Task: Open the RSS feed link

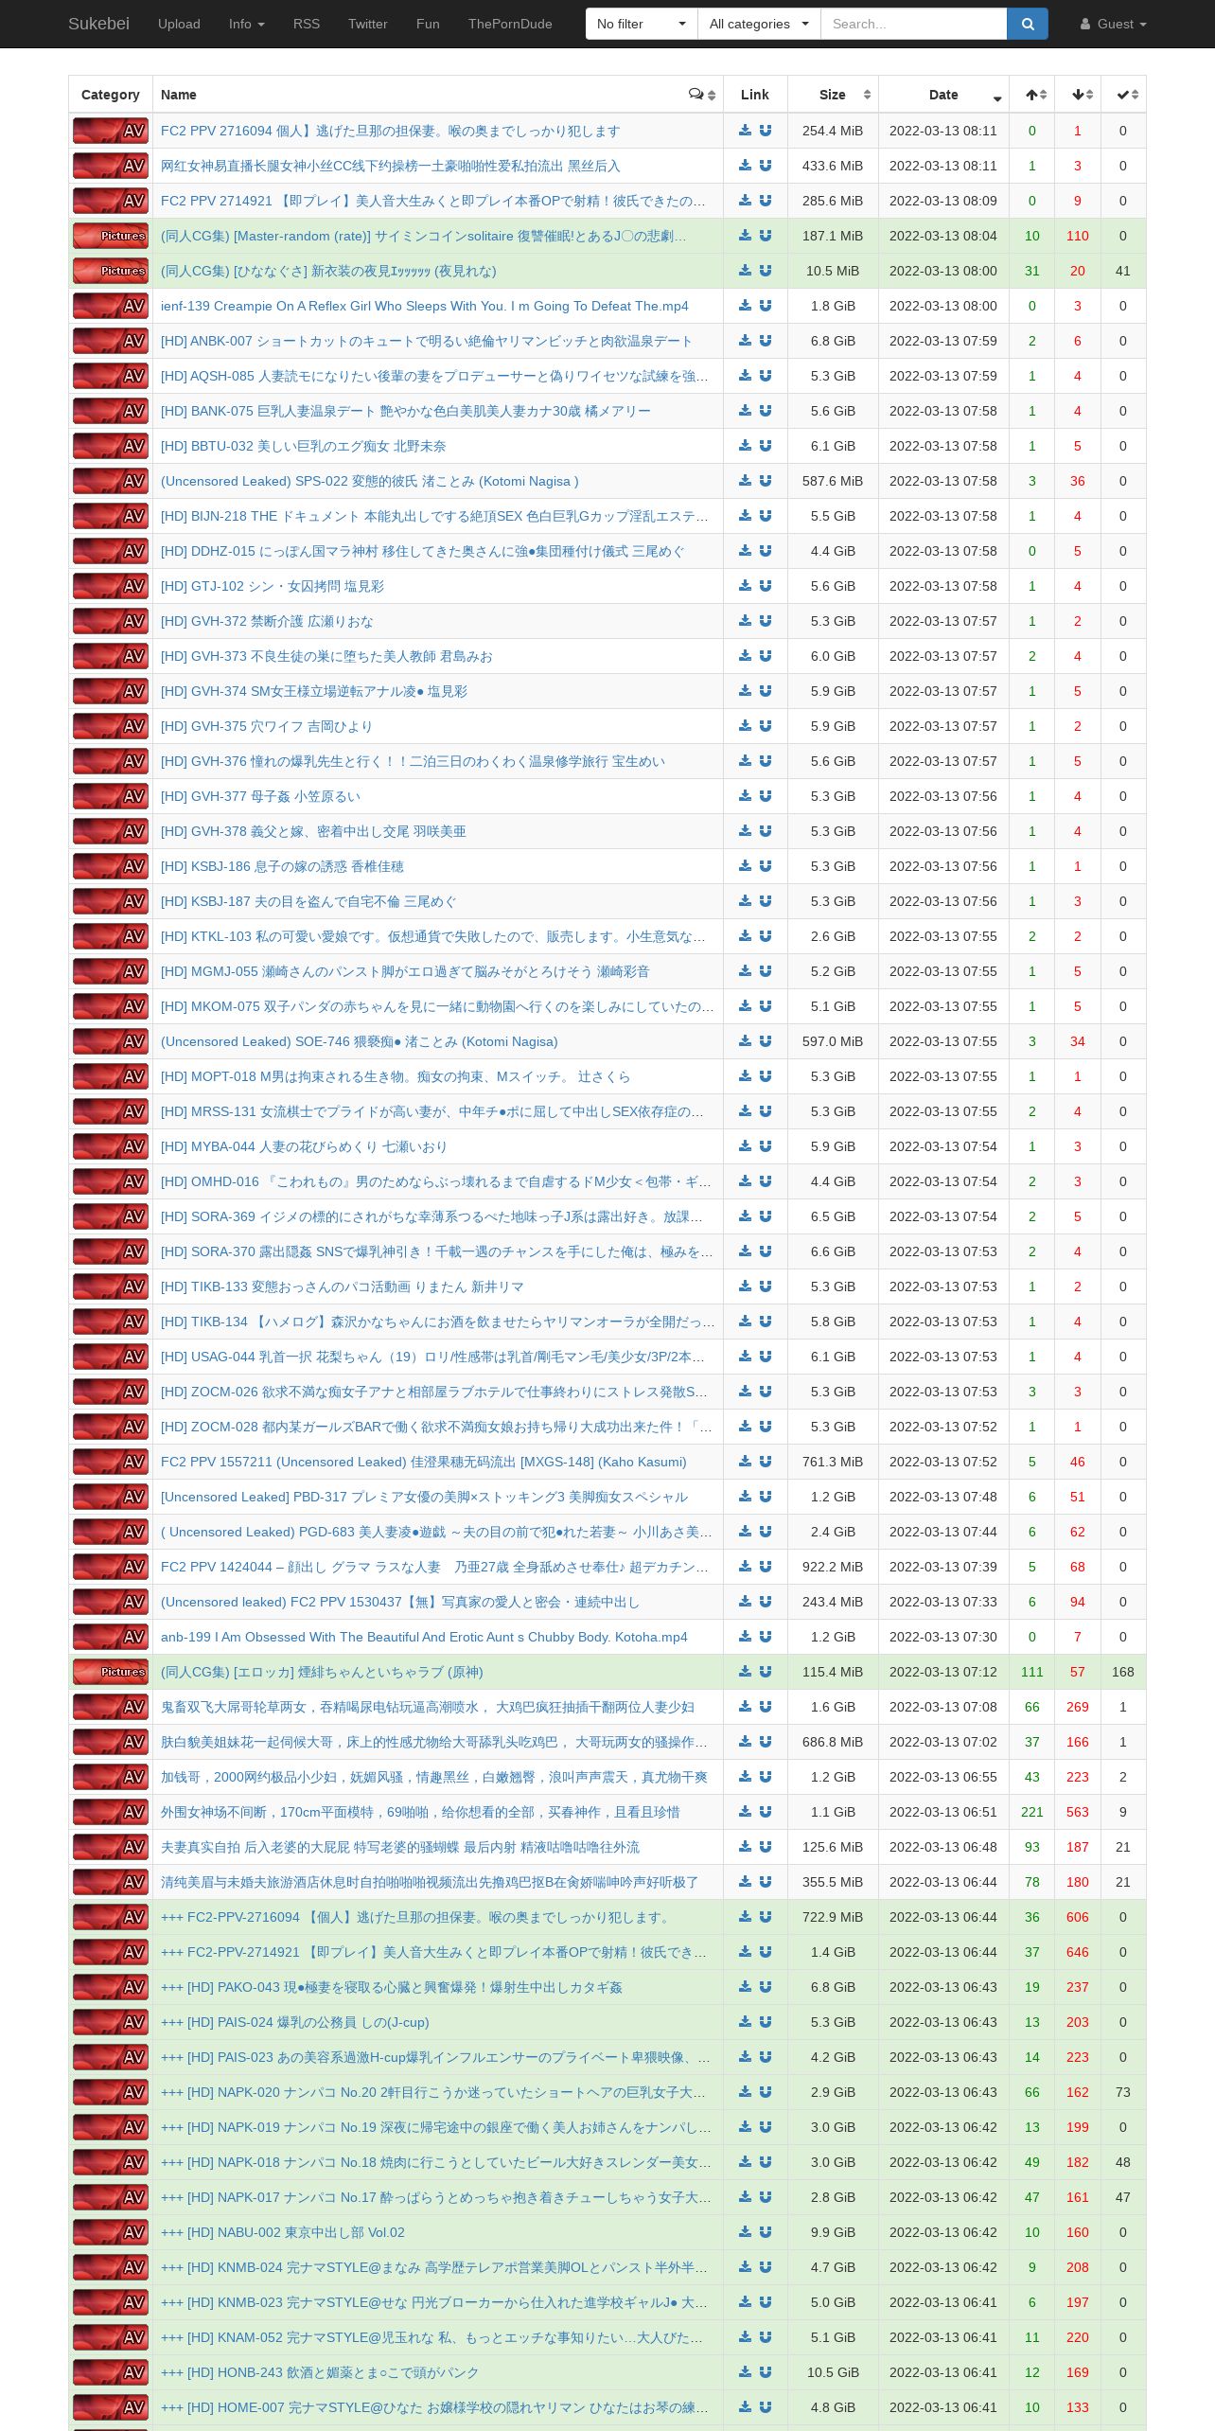Action: tap(307, 24)
